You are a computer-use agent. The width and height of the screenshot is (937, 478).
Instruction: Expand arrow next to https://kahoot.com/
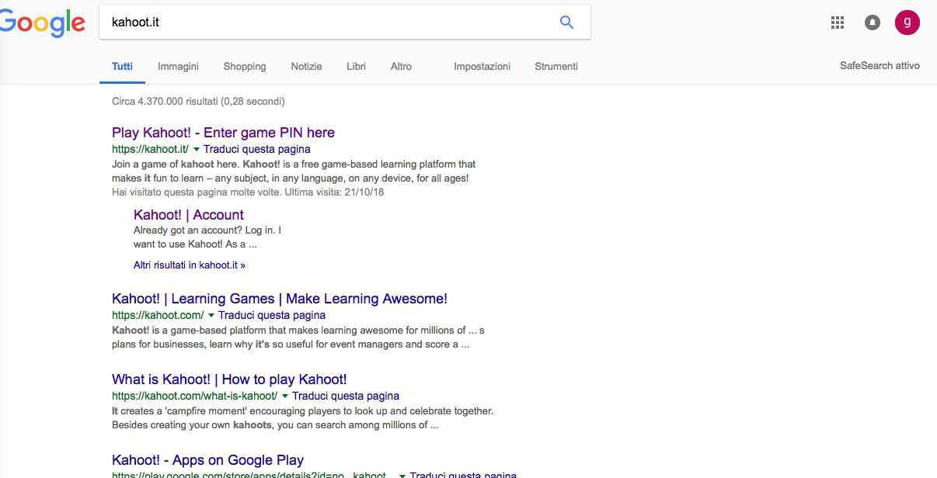click(211, 316)
